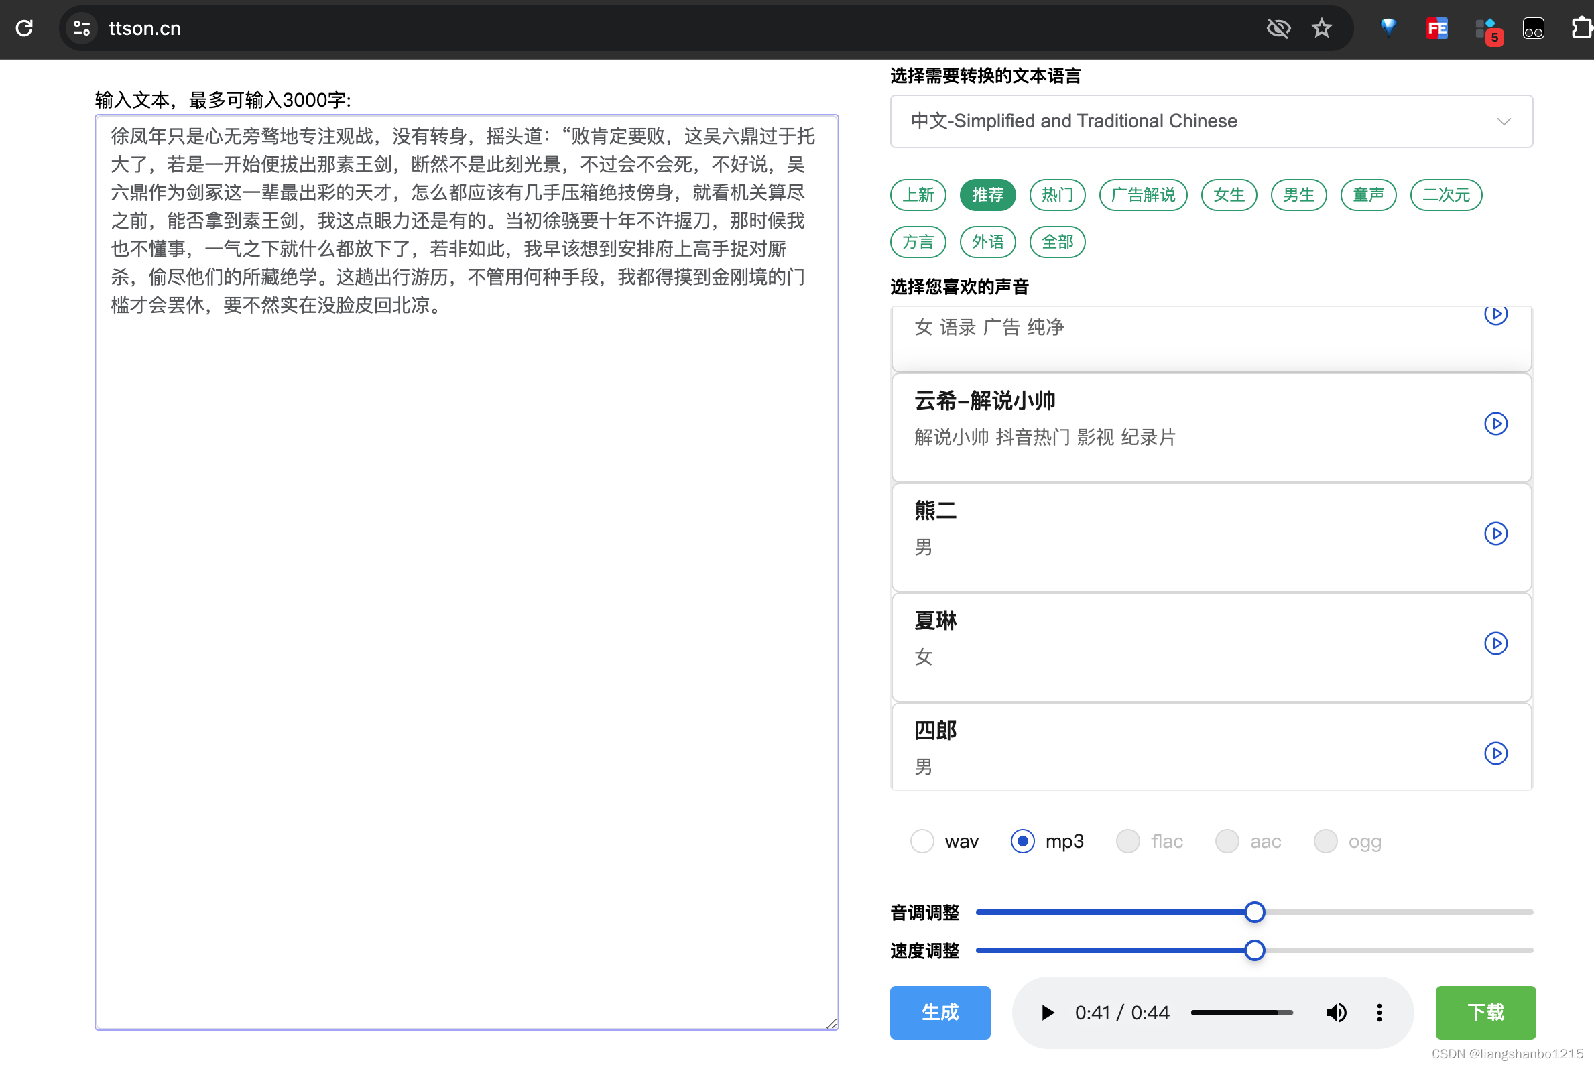Switch to the 二次元 voice category
This screenshot has width=1594, height=1067.
1446,195
